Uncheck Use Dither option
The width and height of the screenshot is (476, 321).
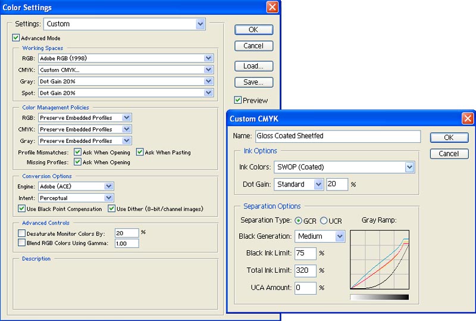[x=111, y=208]
